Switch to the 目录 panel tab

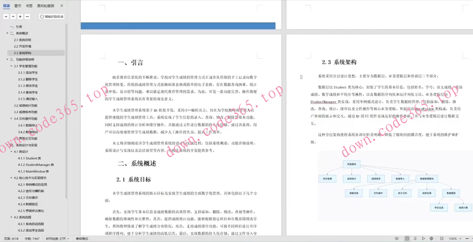coord(7,6)
